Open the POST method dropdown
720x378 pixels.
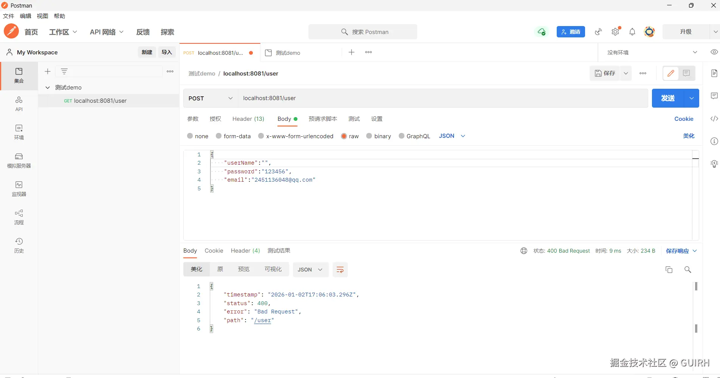coord(210,98)
